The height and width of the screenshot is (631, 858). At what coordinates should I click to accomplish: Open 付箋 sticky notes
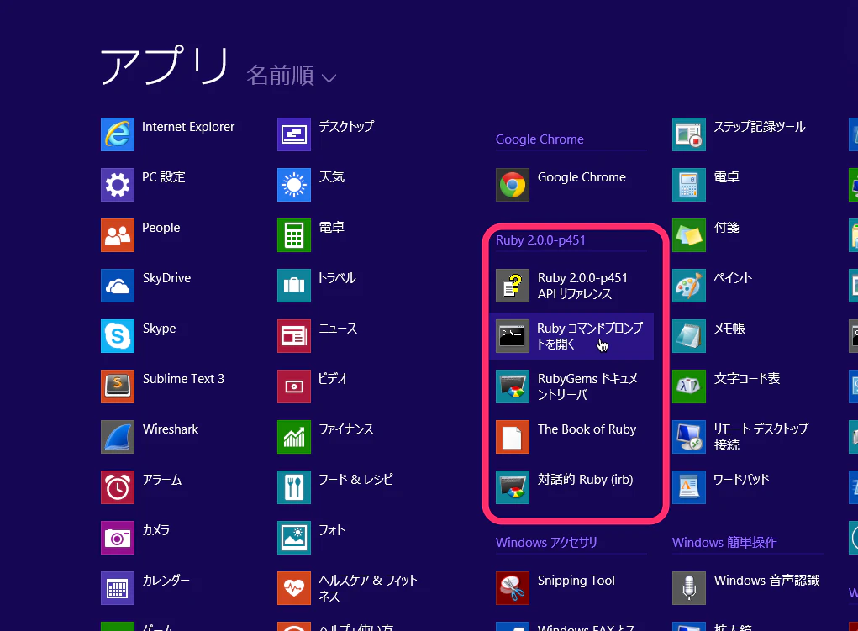[706, 234]
